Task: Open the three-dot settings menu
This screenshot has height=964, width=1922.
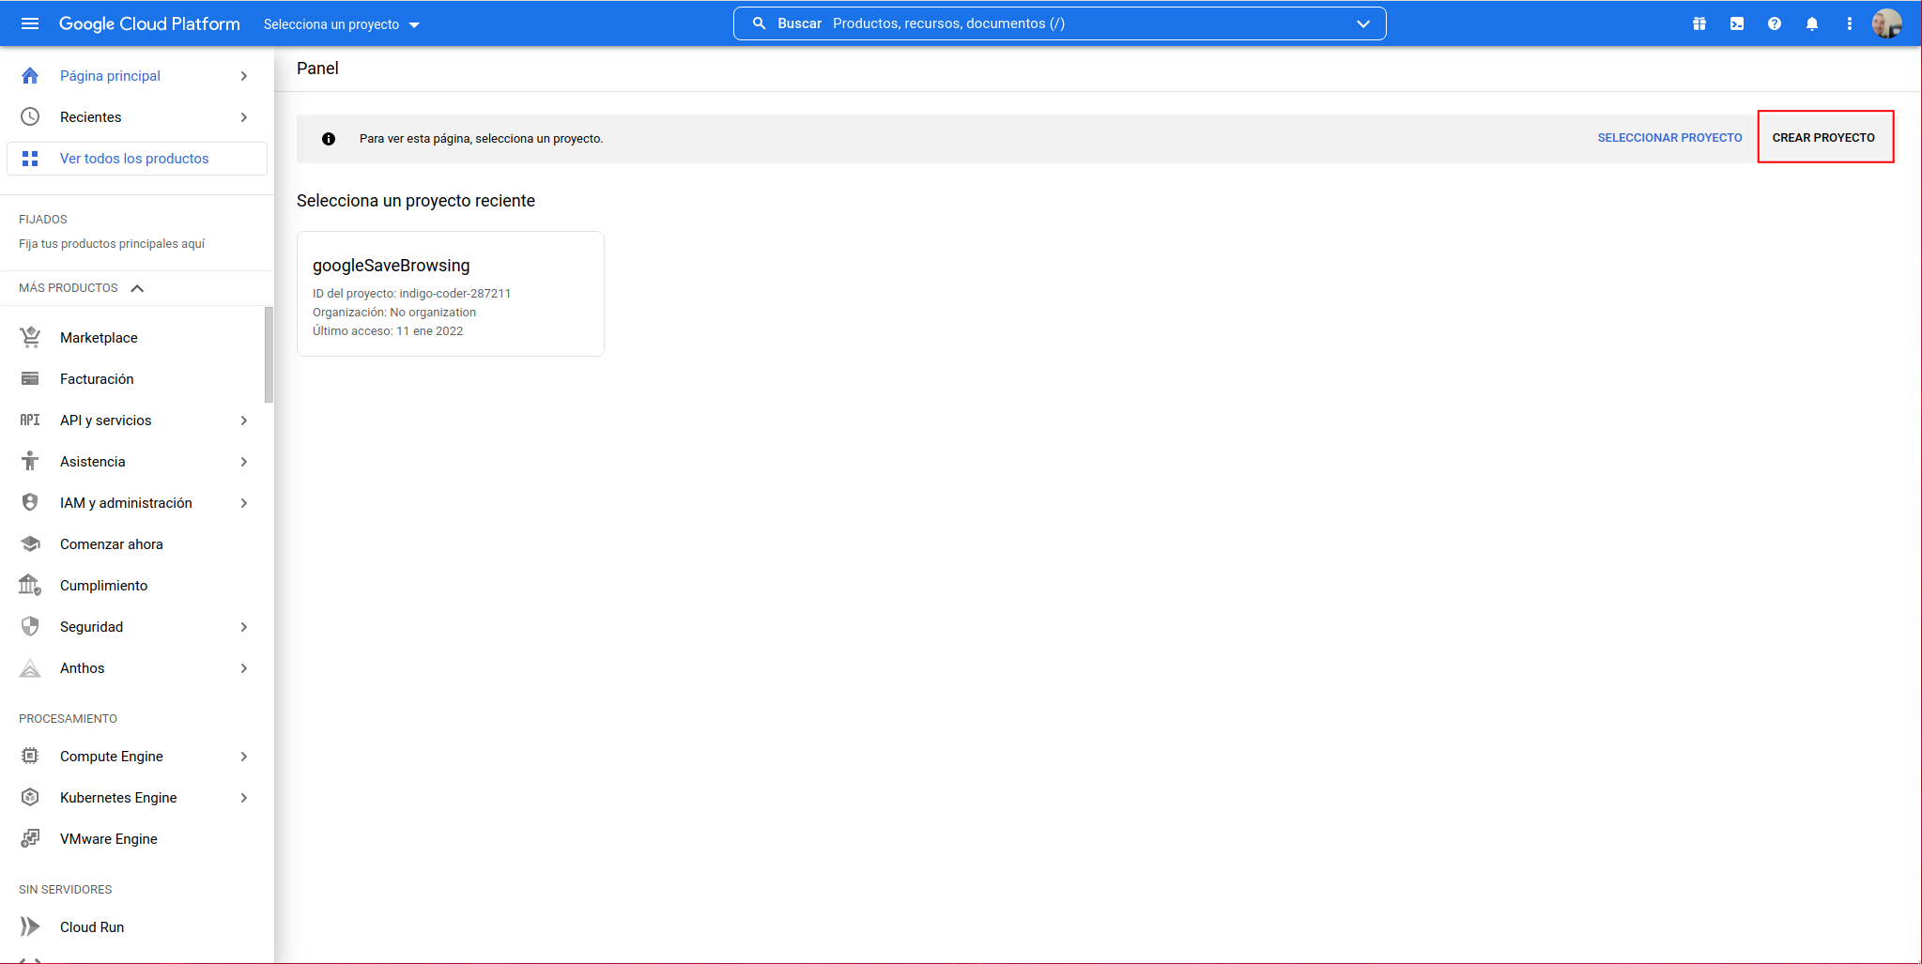Action: tap(1849, 23)
